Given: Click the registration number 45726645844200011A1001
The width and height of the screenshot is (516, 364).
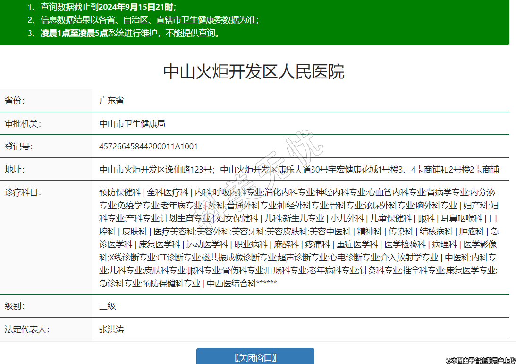Looking at the screenshot, I should click(148, 147).
